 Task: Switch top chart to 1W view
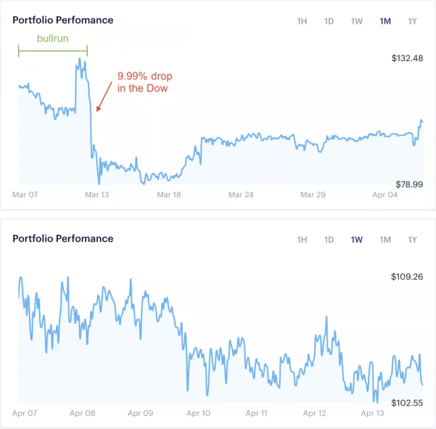coord(356,21)
